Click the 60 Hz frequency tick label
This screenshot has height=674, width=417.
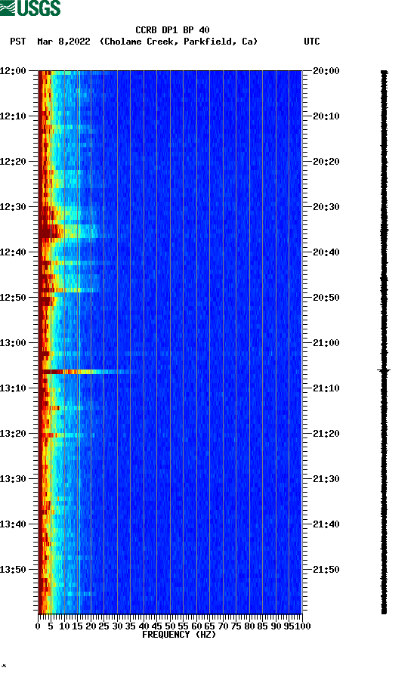[196, 626]
